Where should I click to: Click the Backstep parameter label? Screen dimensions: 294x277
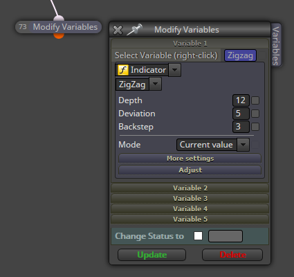[x=136, y=127]
